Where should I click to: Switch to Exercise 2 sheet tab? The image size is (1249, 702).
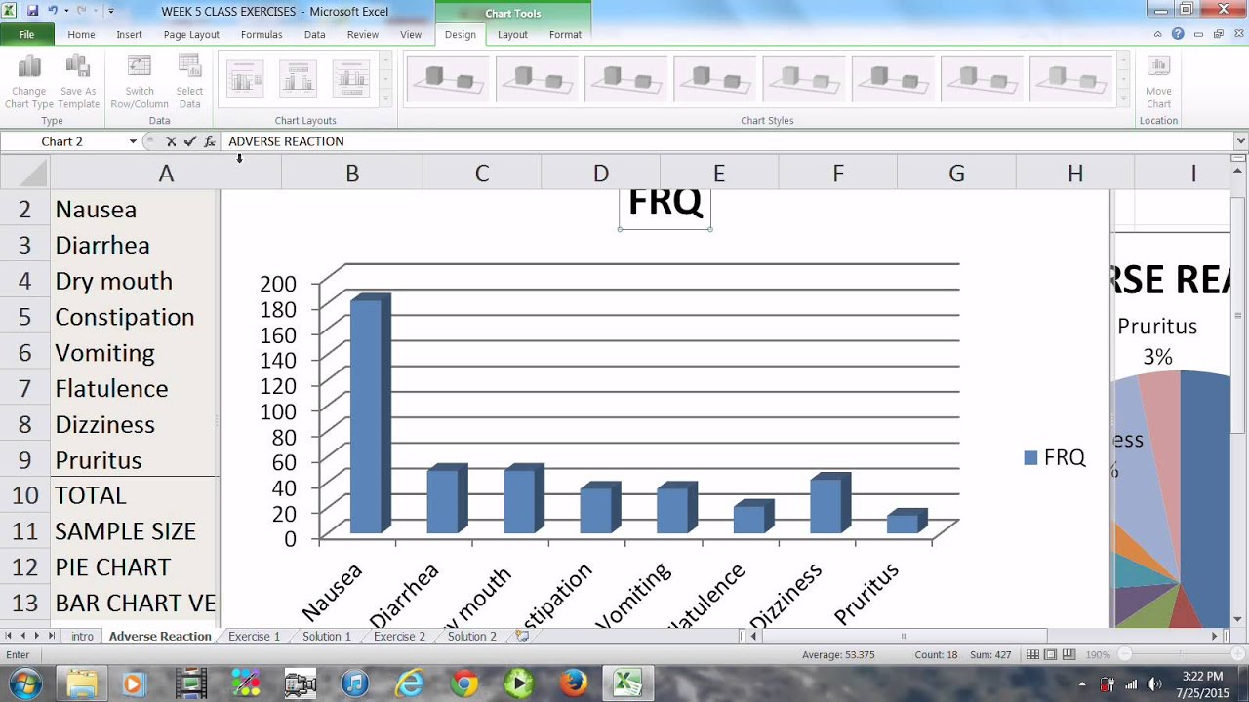click(399, 636)
